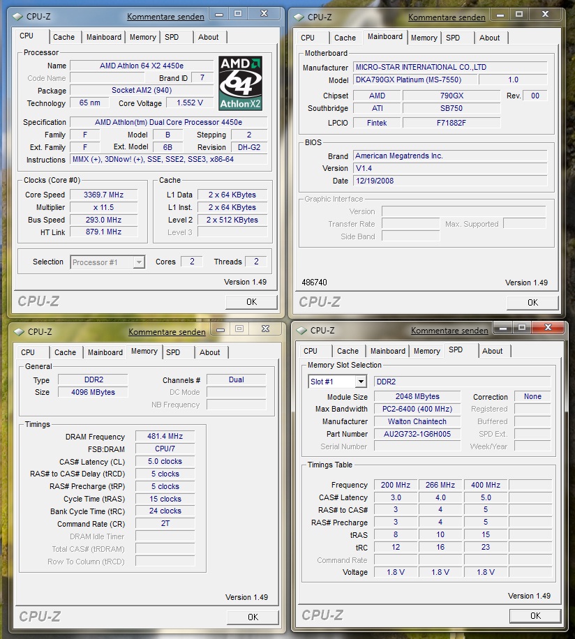Click the processor Name field 'AMD Athlon 64 X2 4450e'
This screenshot has height=639, width=575.
pyautogui.click(x=142, y=66)
